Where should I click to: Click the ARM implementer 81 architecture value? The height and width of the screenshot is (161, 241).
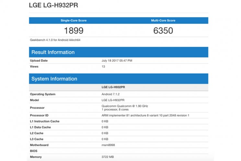coord(145,116)
